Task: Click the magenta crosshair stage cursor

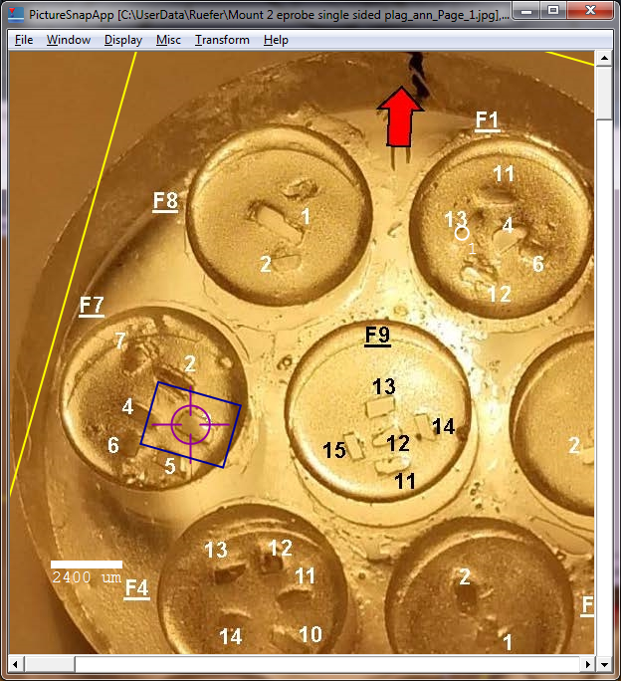Action: click(x=189, y=424)
